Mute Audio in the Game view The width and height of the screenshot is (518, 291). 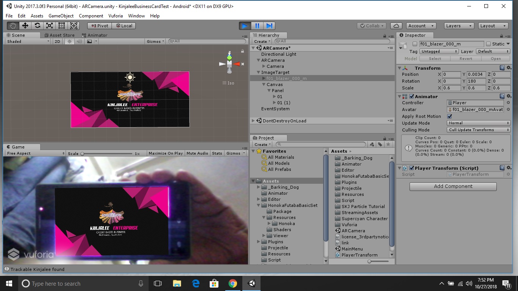197,153
